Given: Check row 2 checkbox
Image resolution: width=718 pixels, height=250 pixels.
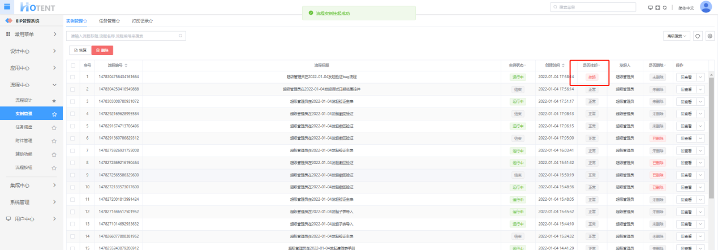Looking at the screenshot, I should [72, 89].
